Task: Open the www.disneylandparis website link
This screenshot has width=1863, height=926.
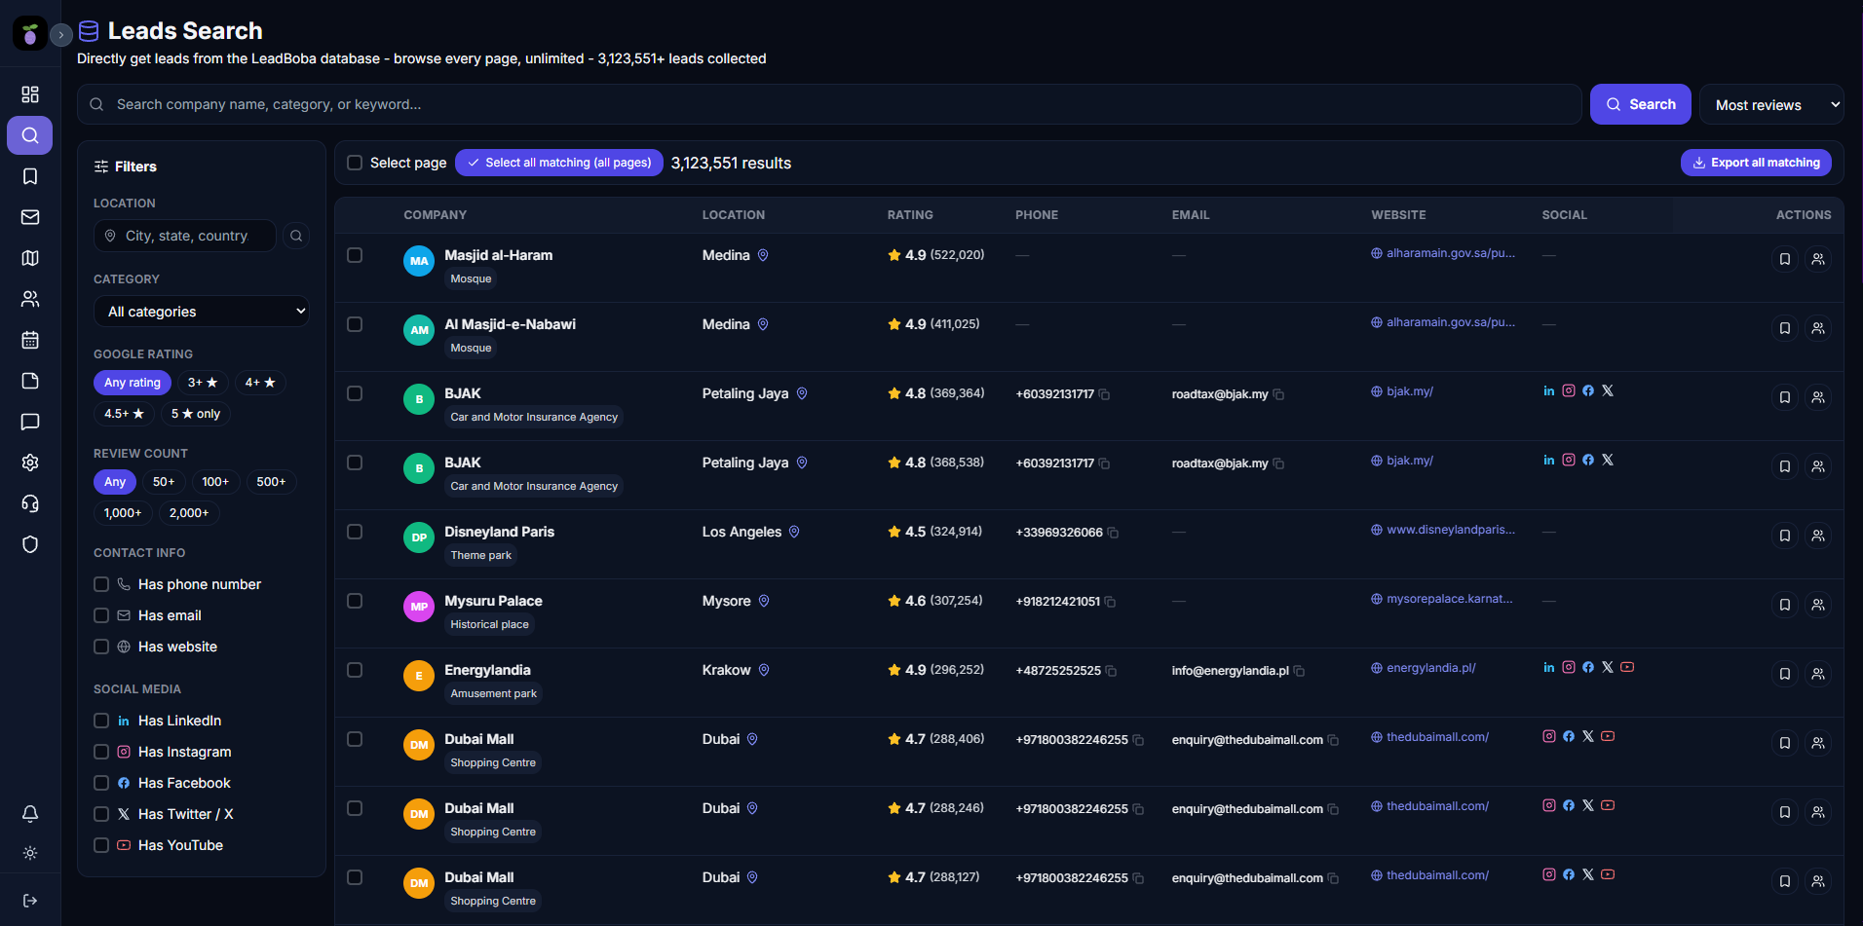Action: click(x=1443, y=530)
